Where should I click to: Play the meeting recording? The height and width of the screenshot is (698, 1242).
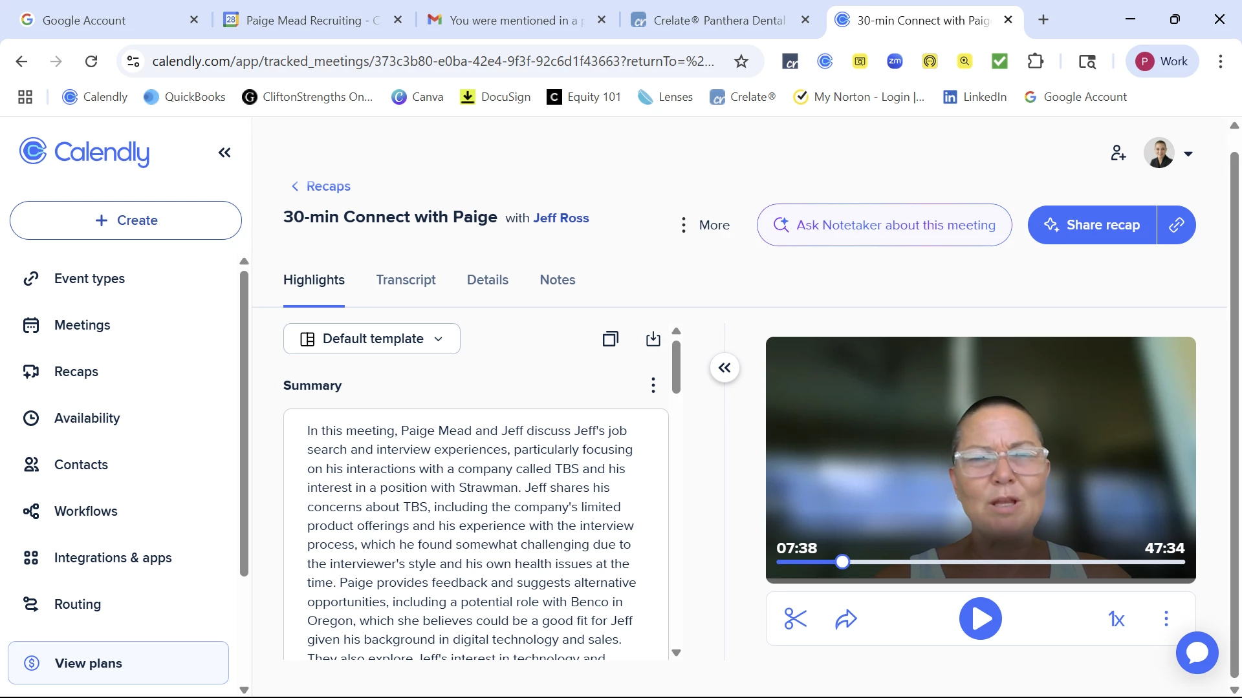[980, 619]
